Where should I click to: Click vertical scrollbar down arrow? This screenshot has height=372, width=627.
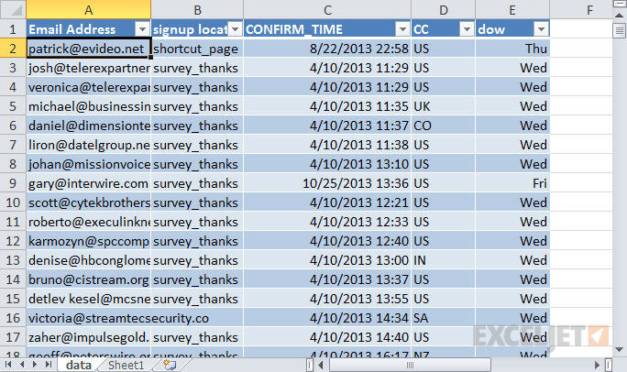coord(619,350)
